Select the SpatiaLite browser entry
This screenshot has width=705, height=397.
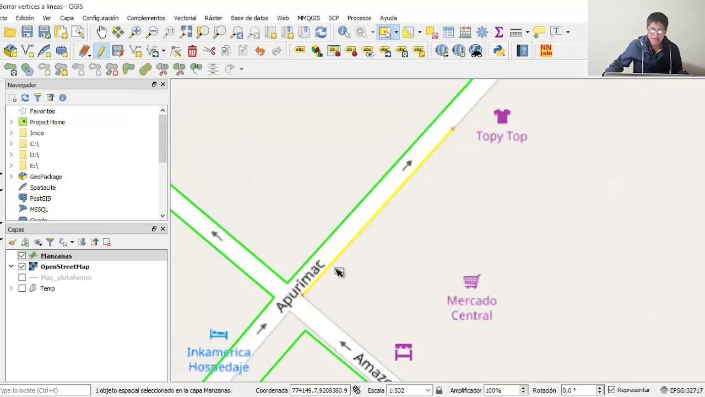pyautogui.click(x=42, y=187)
